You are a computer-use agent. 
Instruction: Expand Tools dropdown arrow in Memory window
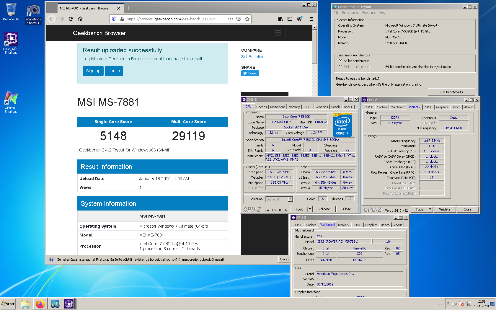(430, 209)
